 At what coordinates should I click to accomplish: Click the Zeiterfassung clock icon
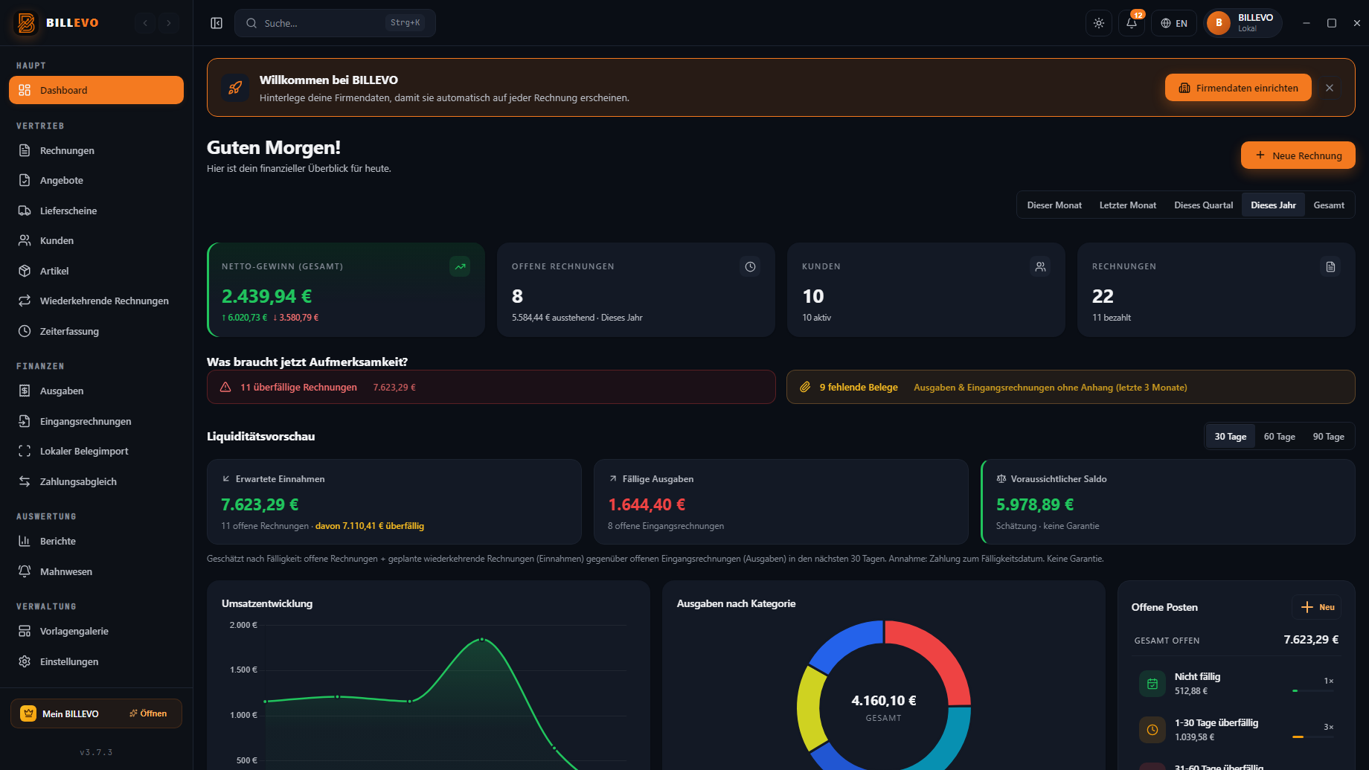tap(25, 331)
